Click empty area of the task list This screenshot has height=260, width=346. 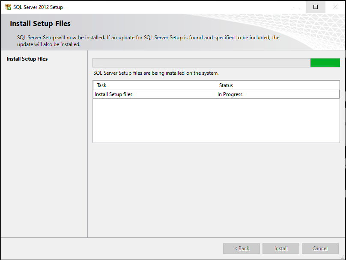coord(216,120)
